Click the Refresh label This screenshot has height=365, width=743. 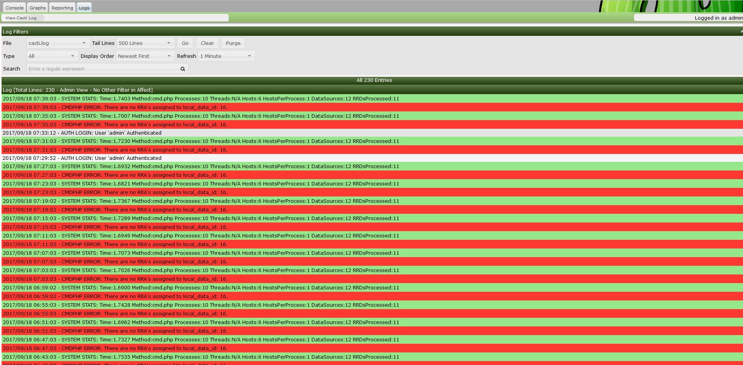coord(187,56)
